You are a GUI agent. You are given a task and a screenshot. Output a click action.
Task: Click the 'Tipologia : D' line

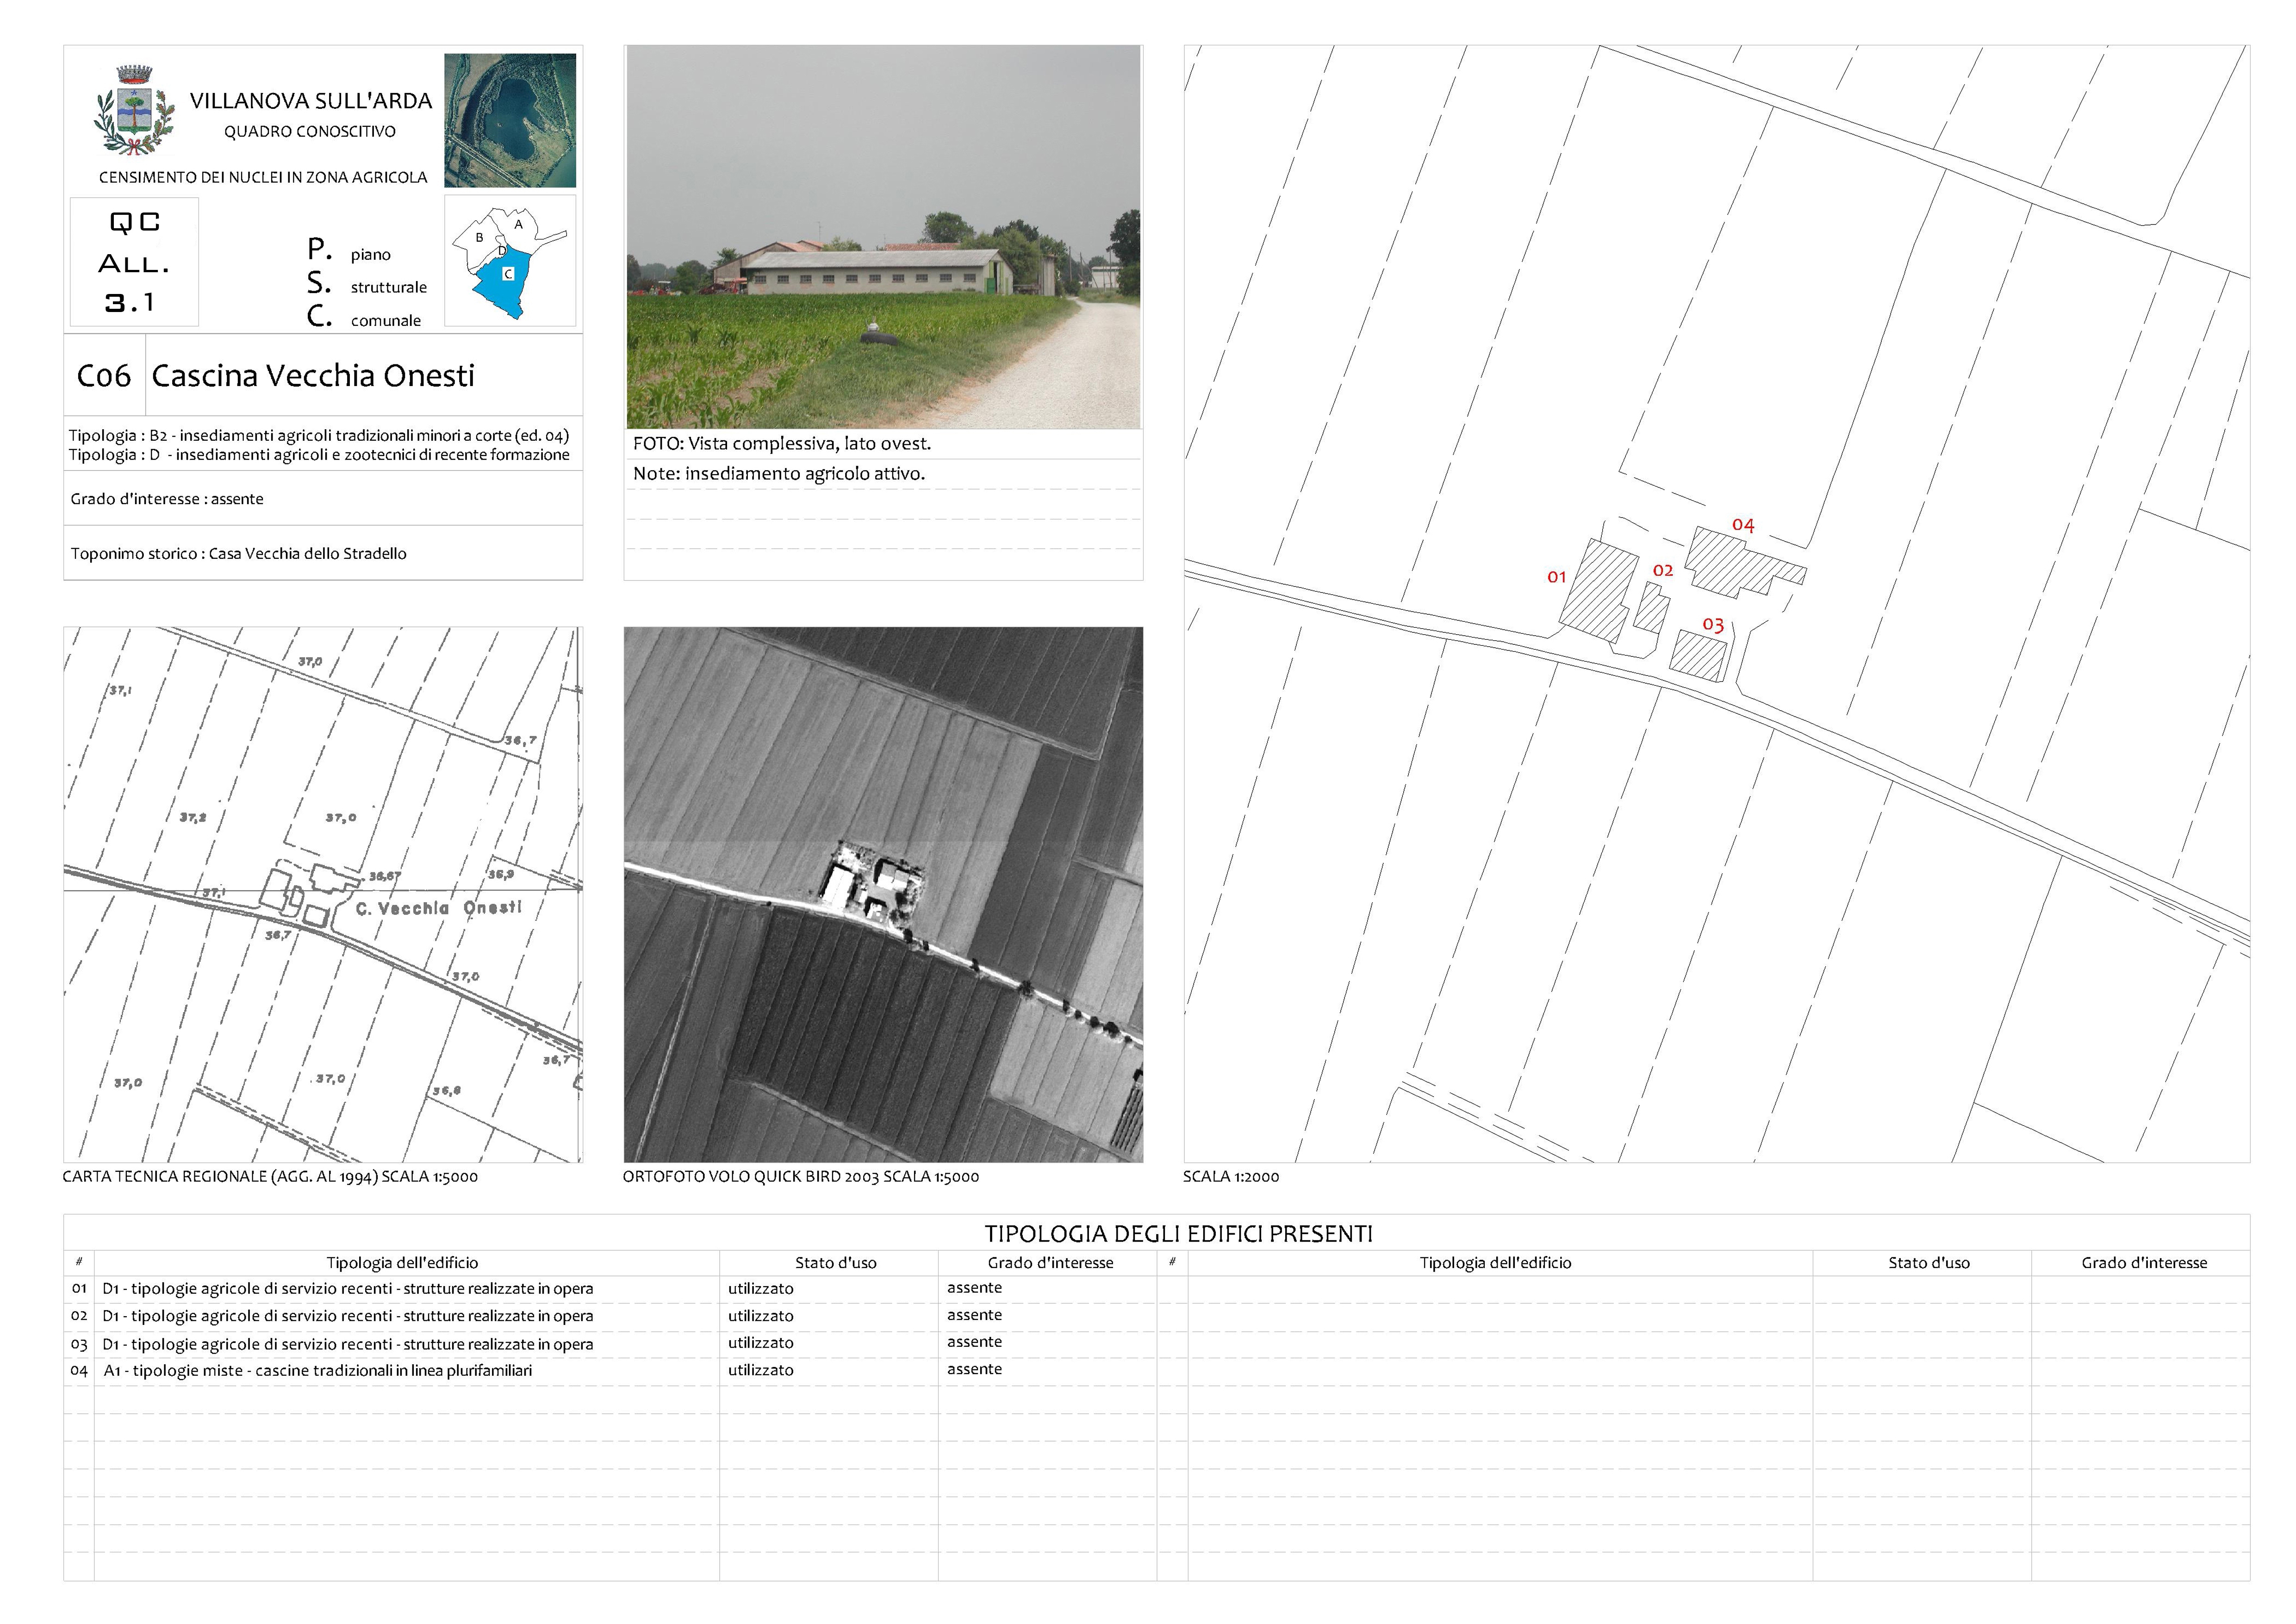(319, 455)
